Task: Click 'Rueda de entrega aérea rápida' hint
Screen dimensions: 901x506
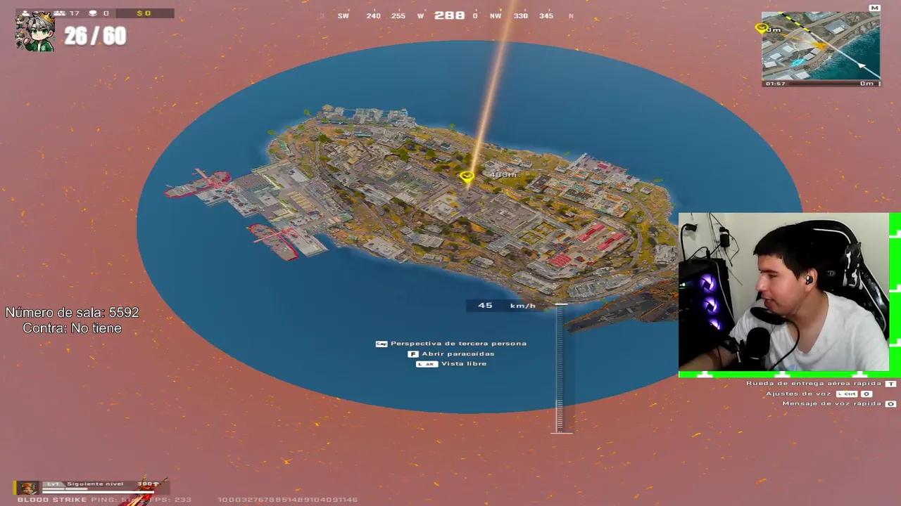Action: [x=814, y=384]
